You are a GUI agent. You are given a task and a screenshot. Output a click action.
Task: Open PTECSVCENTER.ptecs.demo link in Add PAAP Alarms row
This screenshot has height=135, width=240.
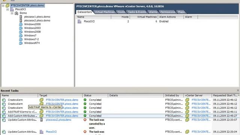[x=62, y=112]
